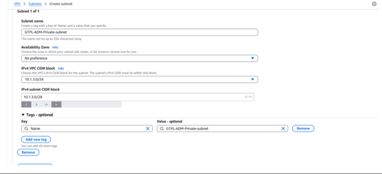Open Info link beside IPv4 VPC CIDR block

click(x=61, y=68)
